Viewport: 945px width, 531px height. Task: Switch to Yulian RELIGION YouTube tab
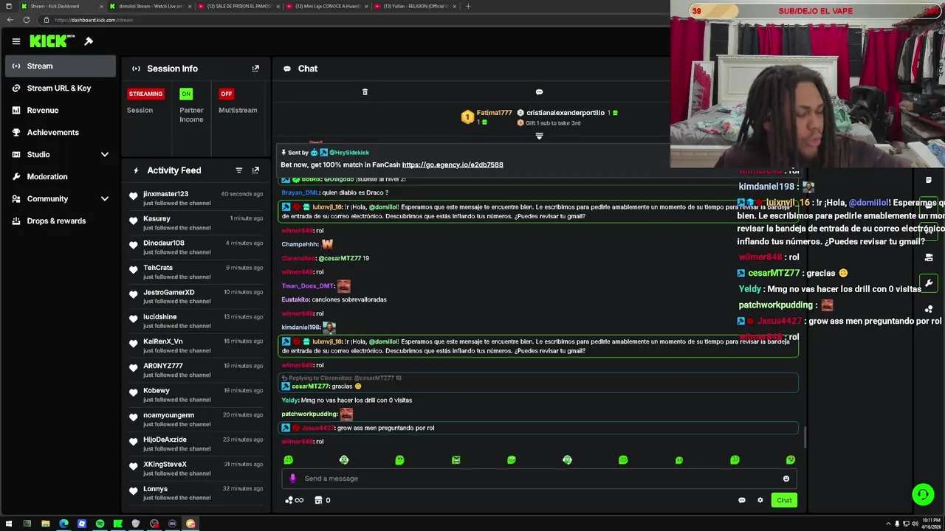[x=416, y=6]
